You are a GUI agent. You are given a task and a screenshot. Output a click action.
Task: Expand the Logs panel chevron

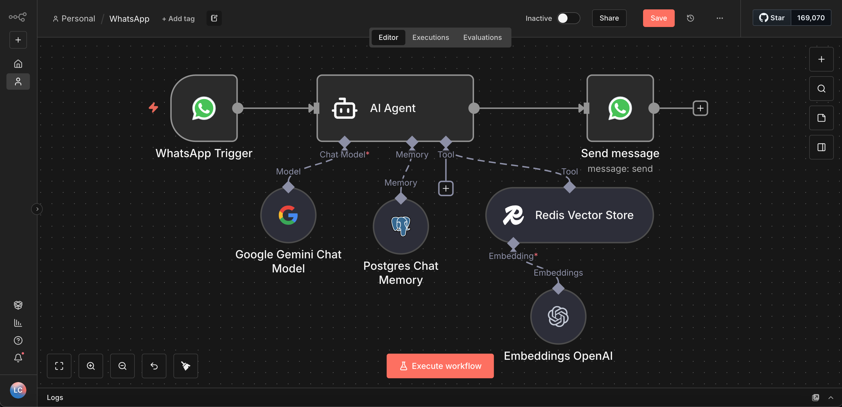click(831, 398)
